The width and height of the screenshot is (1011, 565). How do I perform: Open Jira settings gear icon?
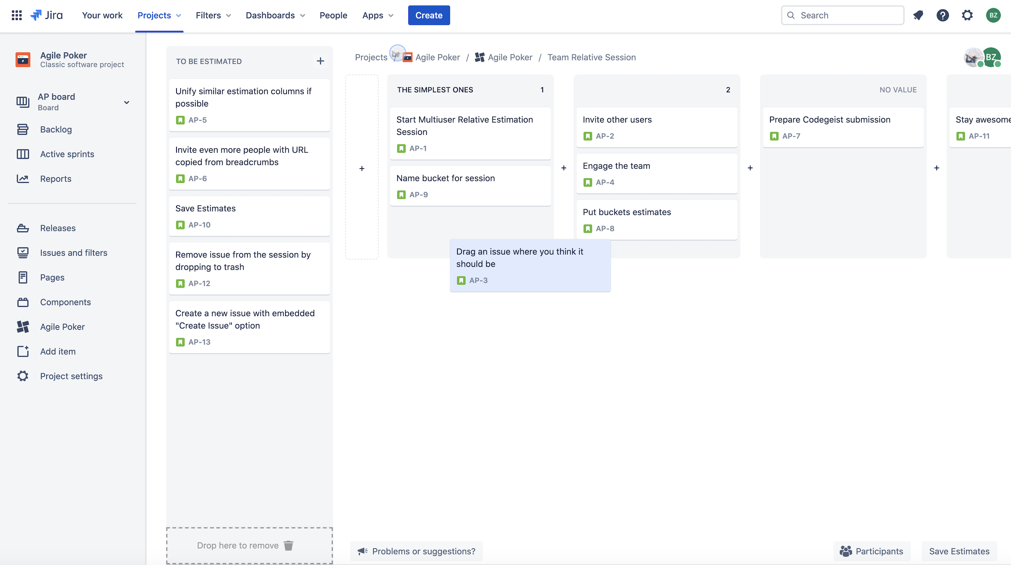pyautogui.click(x=967, y=15)
